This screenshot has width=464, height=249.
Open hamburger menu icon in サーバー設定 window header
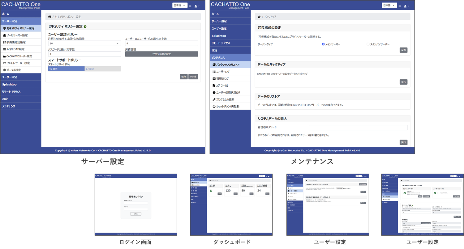(x=190, y=6)
